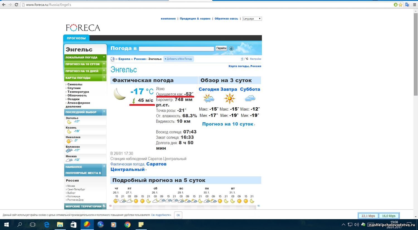
Task: Open Google Chrome from the taskbar
Action: [x=127, y=224]
